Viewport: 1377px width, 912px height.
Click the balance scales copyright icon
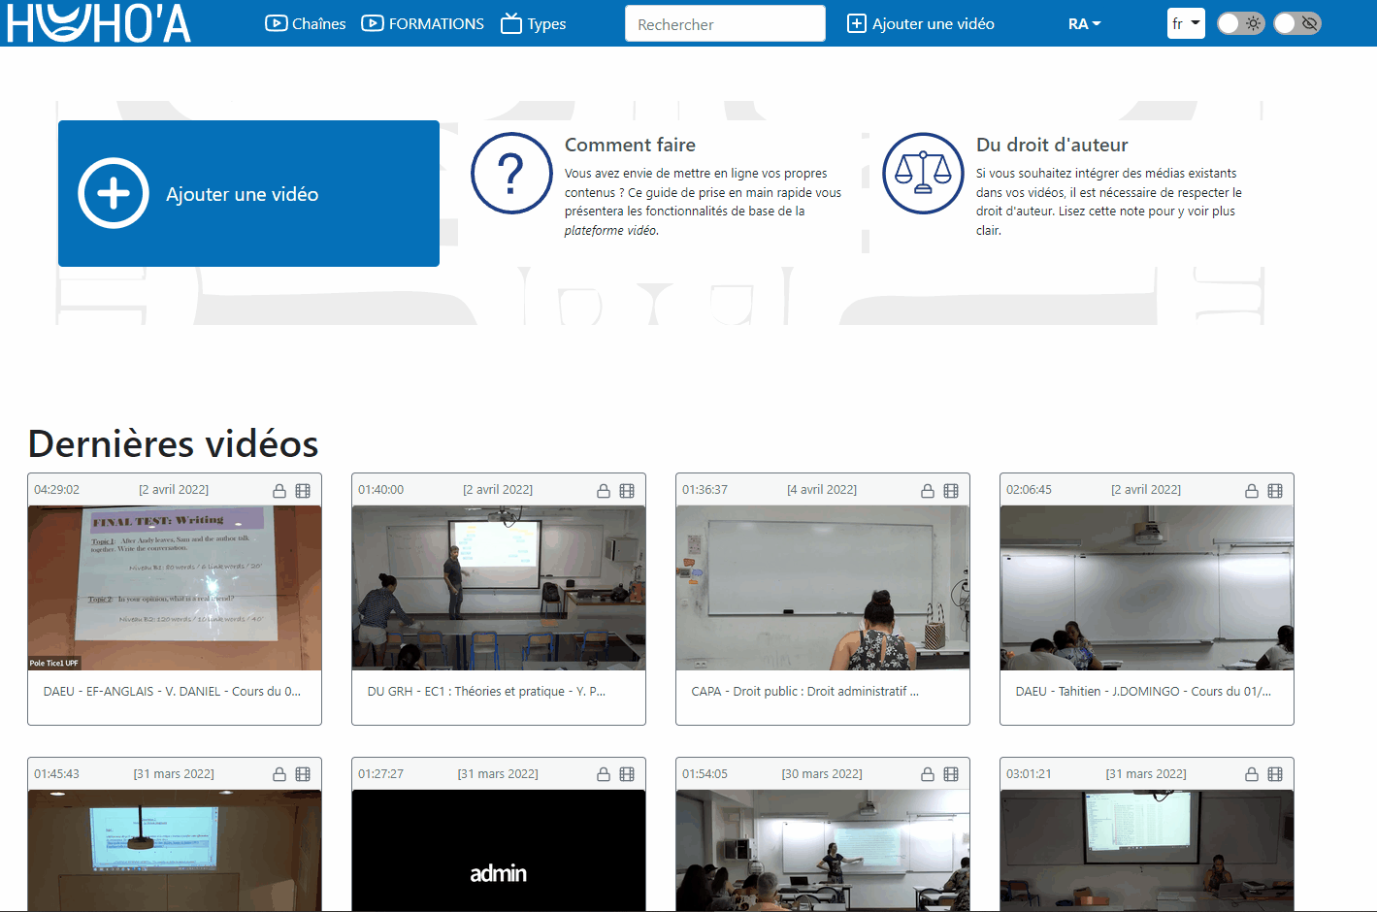pyautogui.click(x=923, y=174)
